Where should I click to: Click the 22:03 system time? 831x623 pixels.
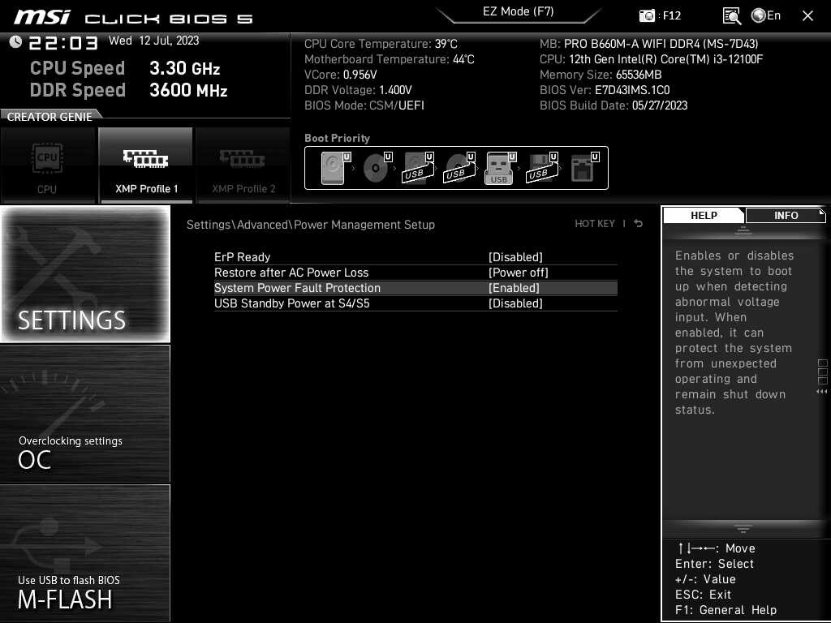[x=63, y=42]
